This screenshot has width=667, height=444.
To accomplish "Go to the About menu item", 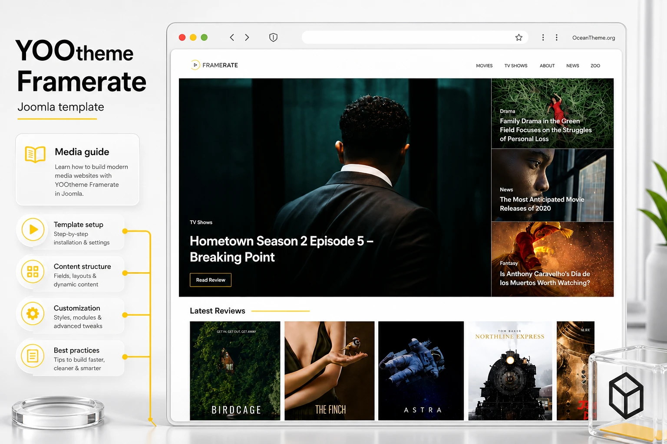I will point(547,66).
